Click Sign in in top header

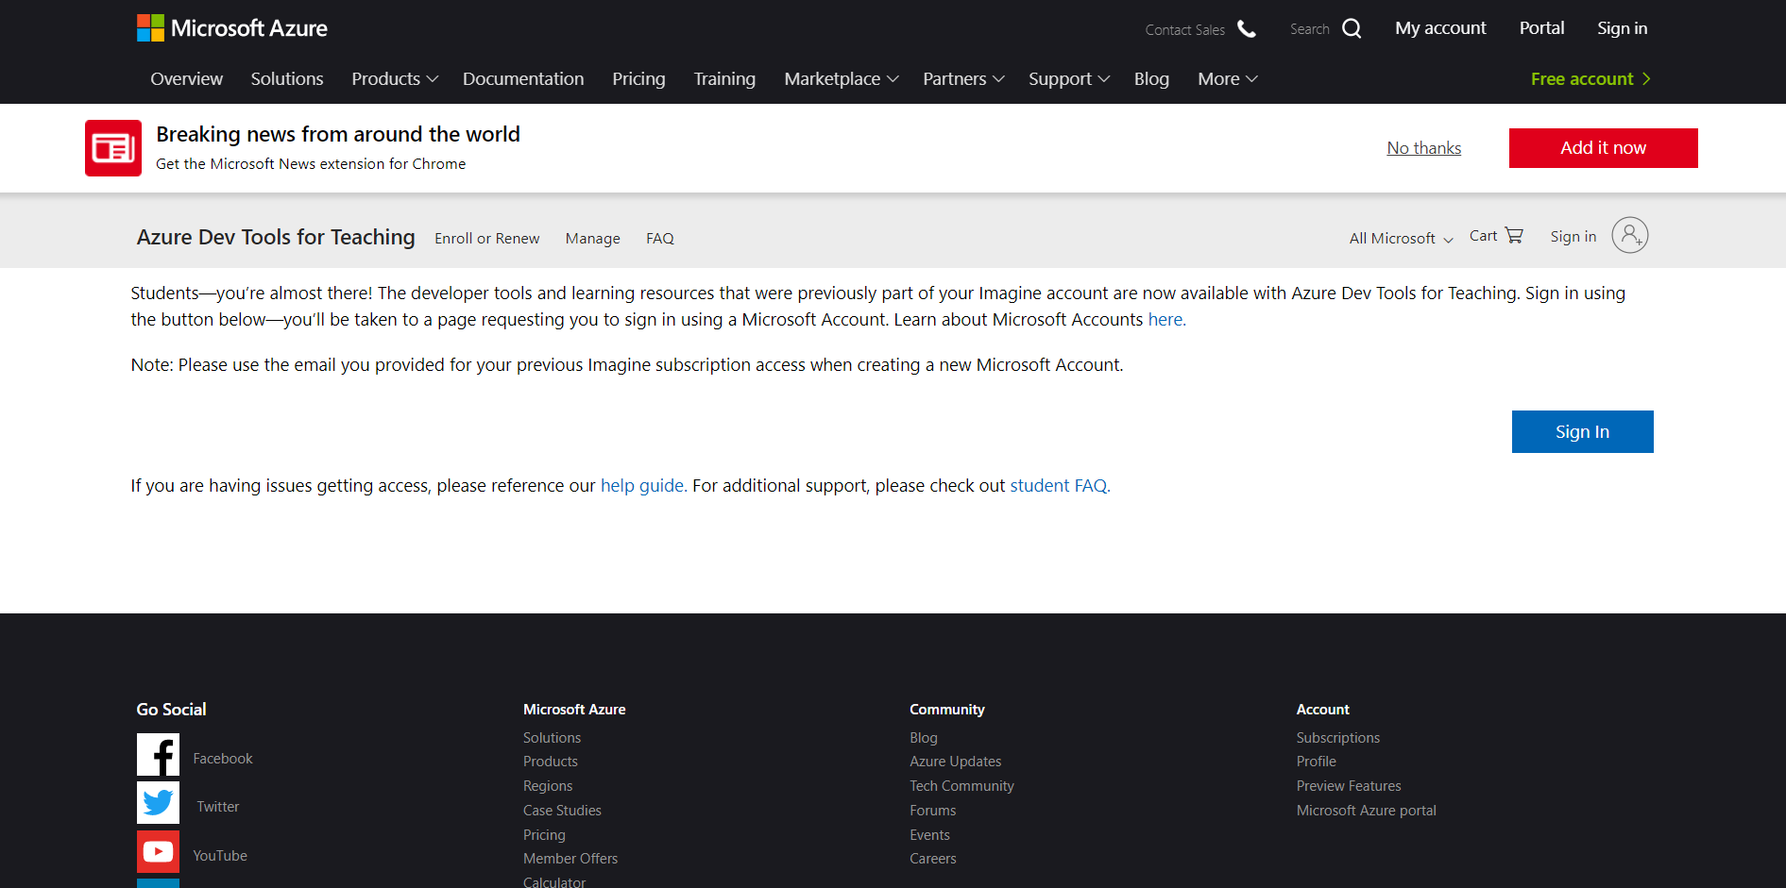[x=1623, y=28]
